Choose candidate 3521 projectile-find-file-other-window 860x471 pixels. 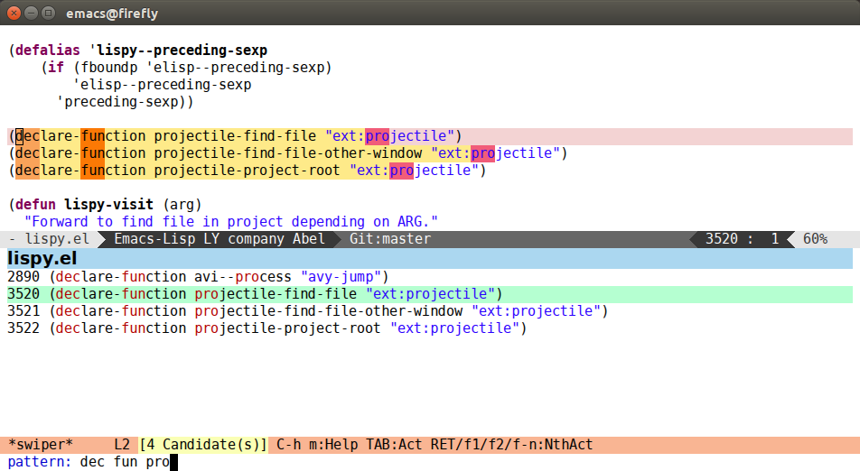tap(429, 311)
